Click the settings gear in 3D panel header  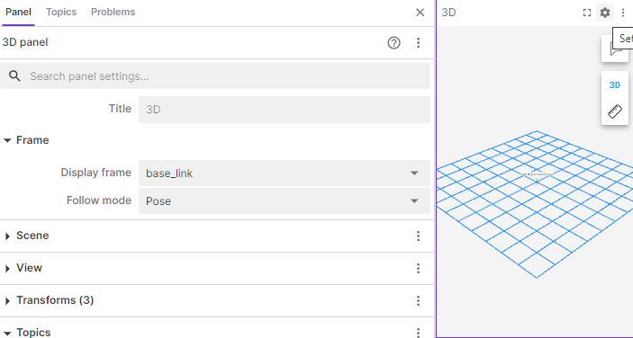605,13
